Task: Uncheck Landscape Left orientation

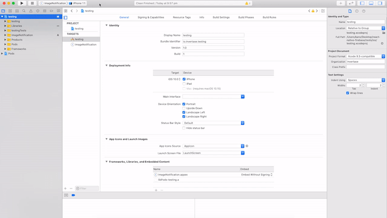Action: [184, 112]
